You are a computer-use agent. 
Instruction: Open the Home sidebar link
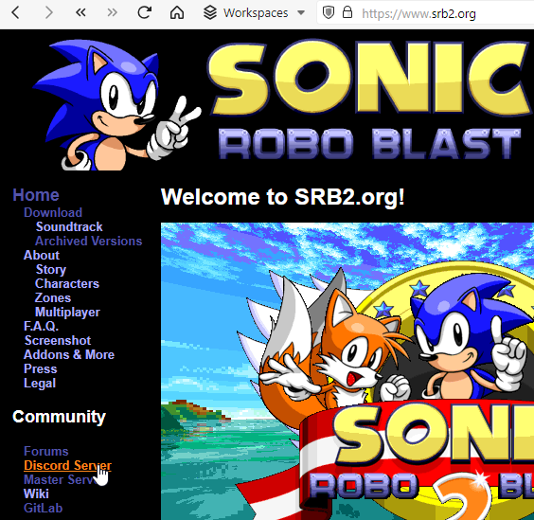[x=36, y=195]
